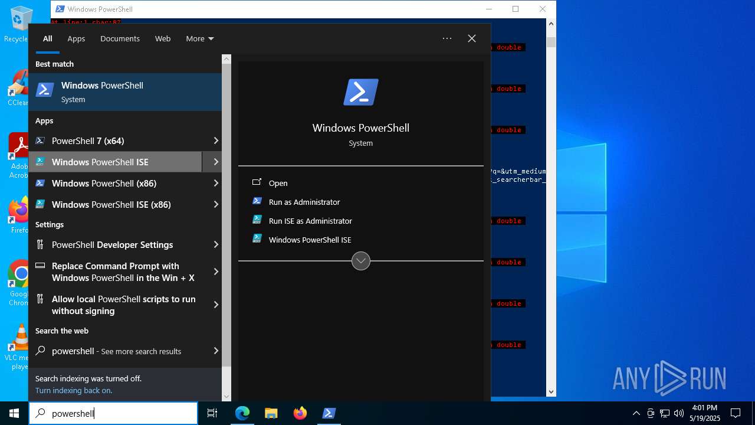Image resolution: width=755 pixels, height=425 pixels.
Task: Expand Windows PowerShell ISE options arrow
Action: coord(216,162)
